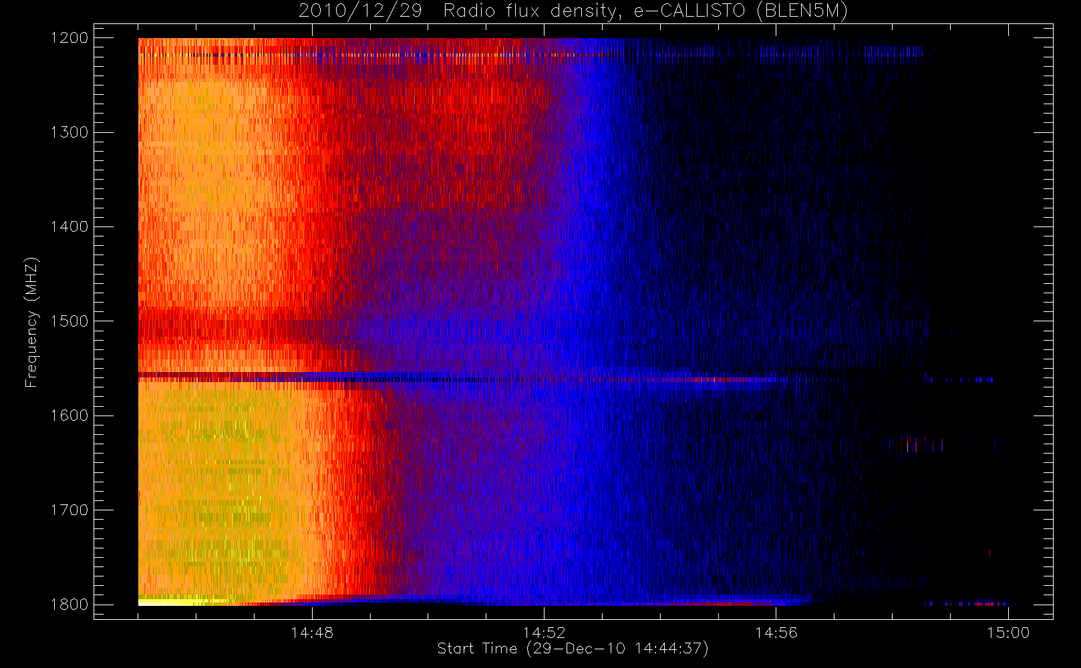Click the plot title '2010/12/29 Radio flux density'
Screen dimensions: 1081x668
coord(573,11)
